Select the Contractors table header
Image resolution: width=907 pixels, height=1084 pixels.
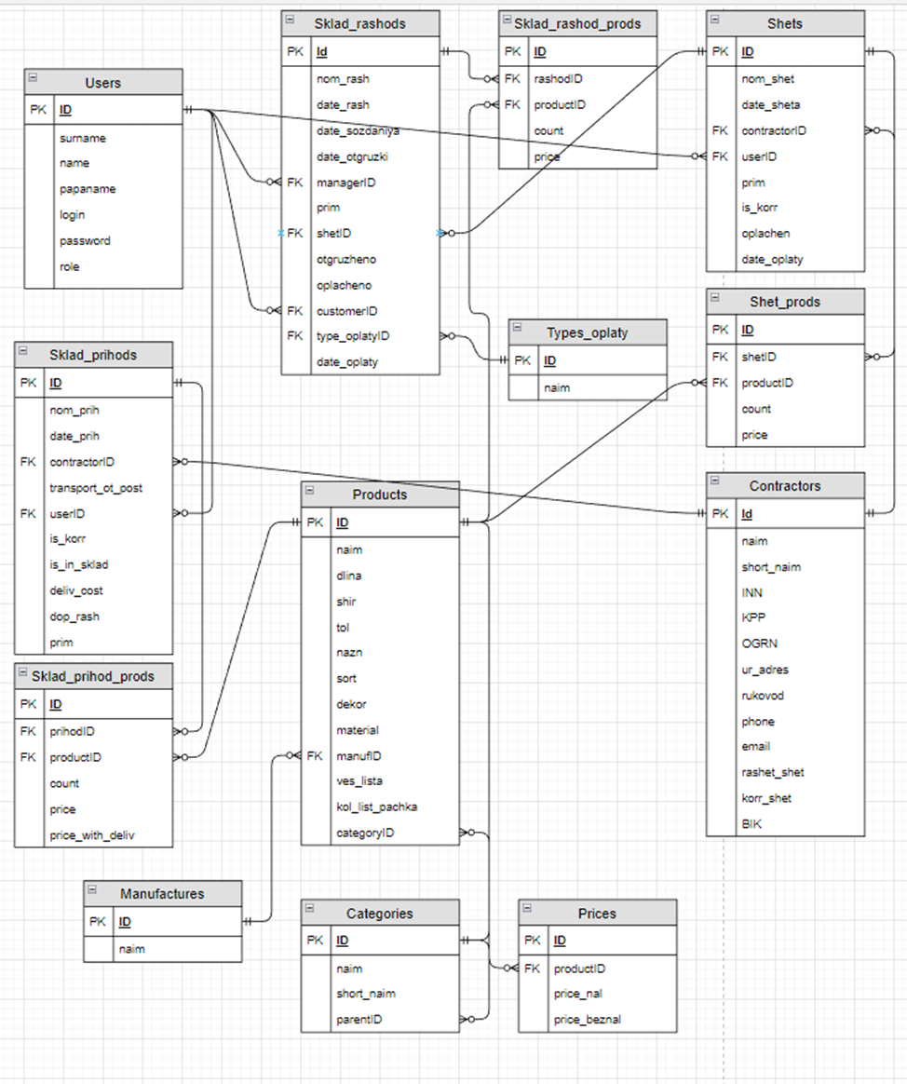coord(785,485)
